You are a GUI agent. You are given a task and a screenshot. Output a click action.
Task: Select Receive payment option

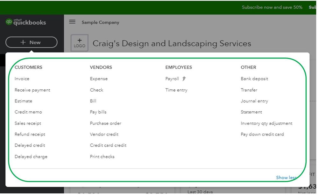click(x=32, y=90)
